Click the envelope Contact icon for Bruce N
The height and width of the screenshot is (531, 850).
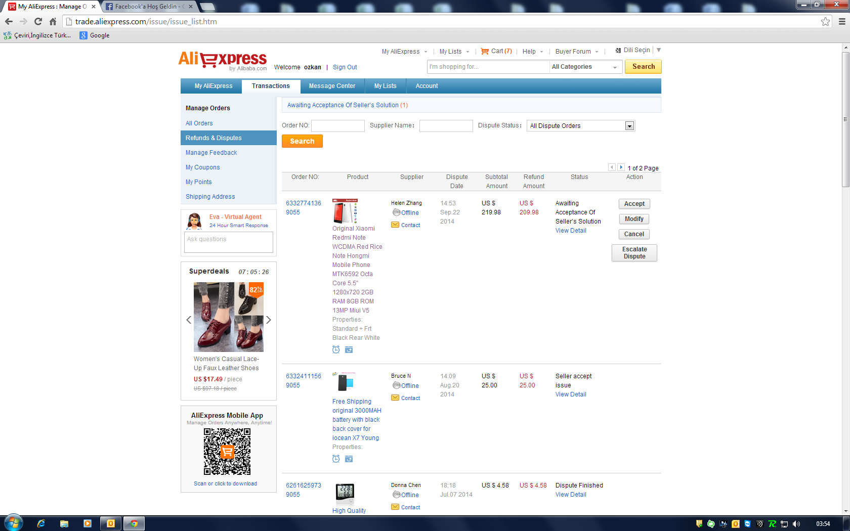pos(395,398)
